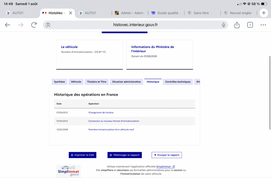
Task: Click Conversion au nouveau format d'immatriculation
Action: 114,121
